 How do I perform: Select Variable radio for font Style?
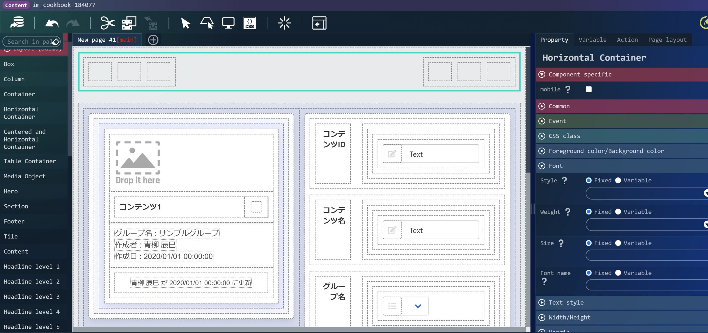click(x=618, y=180)
